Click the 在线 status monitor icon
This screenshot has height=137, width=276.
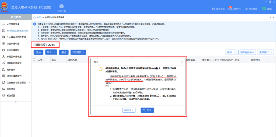[x=264, y=9]
